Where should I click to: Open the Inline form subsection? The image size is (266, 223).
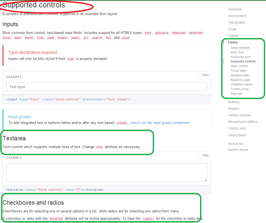(x=237, y=52)
